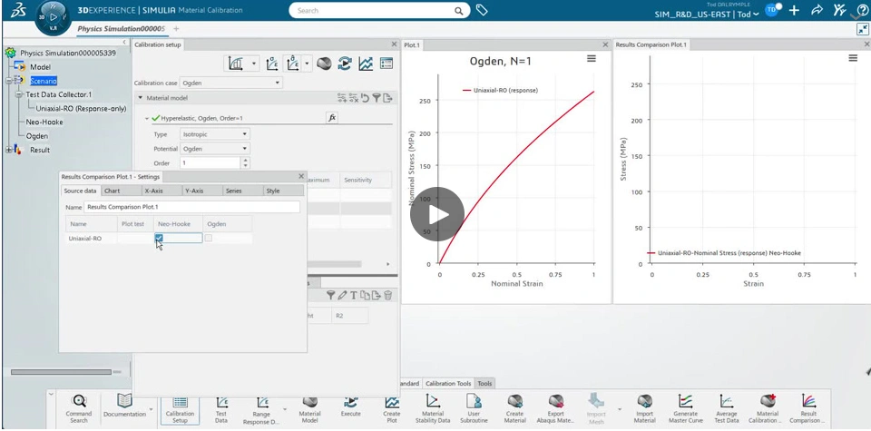Image resolution: width=871 pixels, height=431 pixels.
Task: Click the execute icon in Calibration setup toolbar
Action: [x=345, y=64]
